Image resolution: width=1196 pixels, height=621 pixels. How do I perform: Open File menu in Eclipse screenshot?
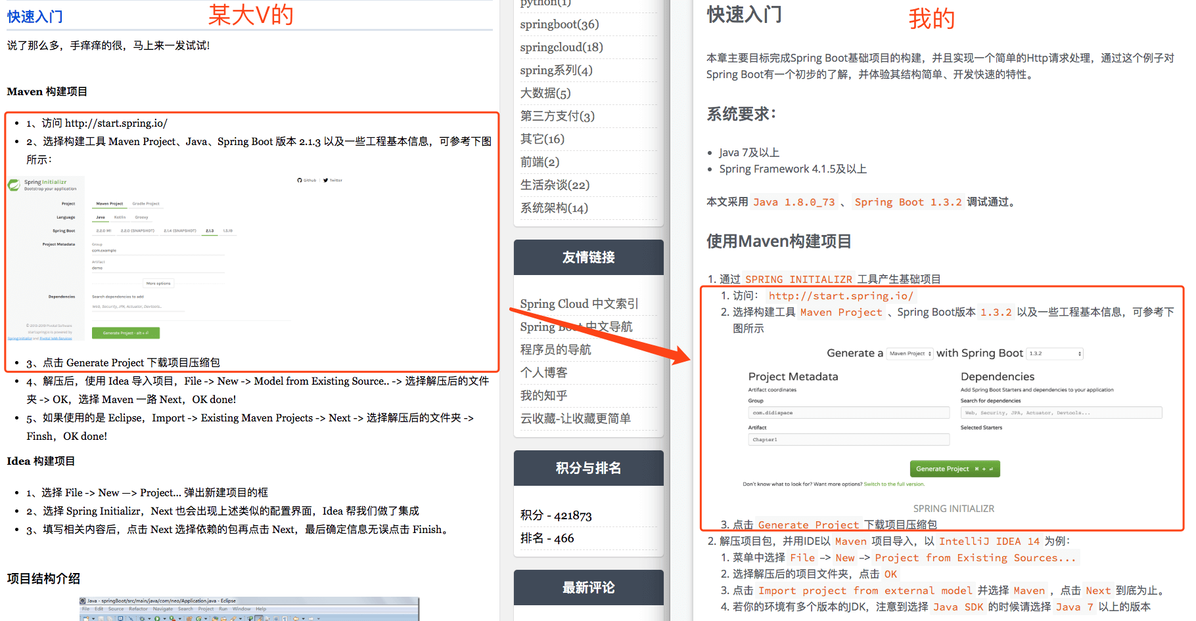[x=85, y=609]
